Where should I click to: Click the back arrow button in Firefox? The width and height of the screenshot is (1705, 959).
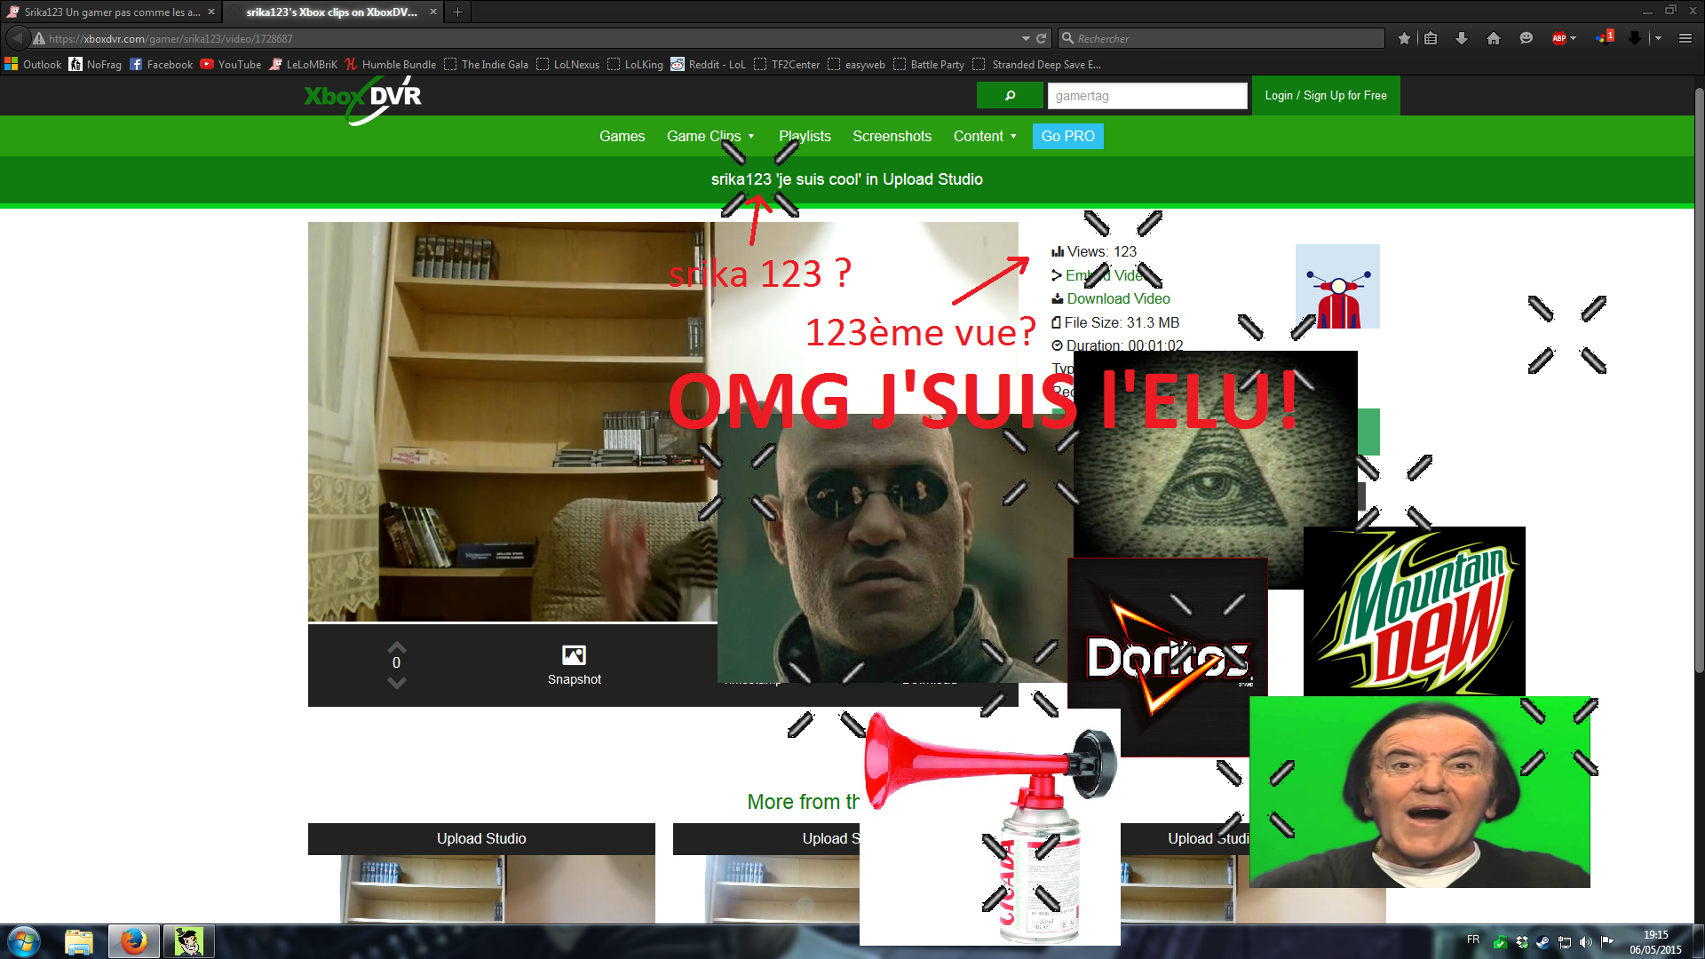click(17, 38)
